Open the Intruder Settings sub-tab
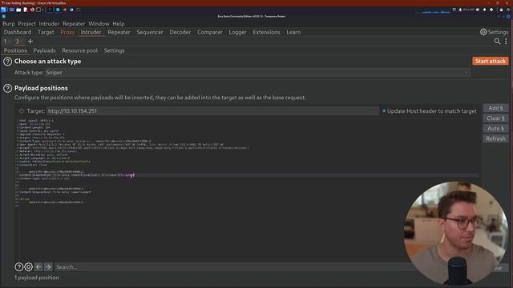The height and width of the screenshot is (288, 513). coord(114,50)
